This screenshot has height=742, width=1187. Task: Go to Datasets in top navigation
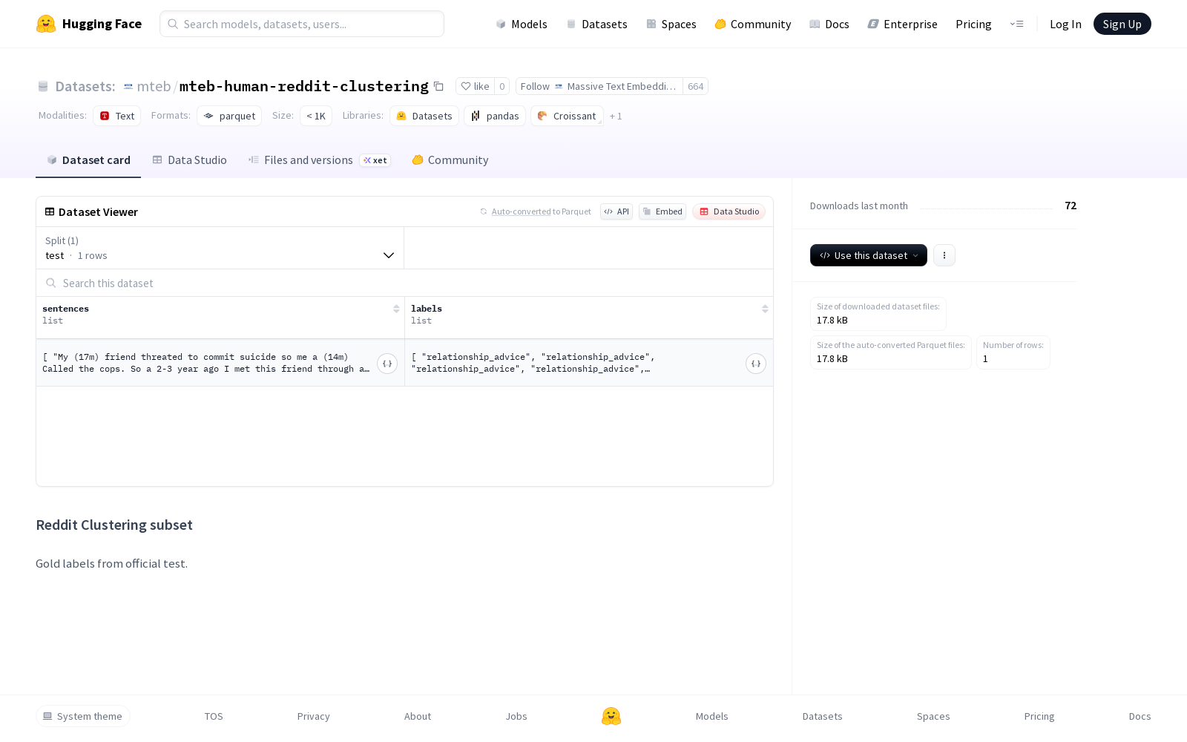[x=597, y=24]
